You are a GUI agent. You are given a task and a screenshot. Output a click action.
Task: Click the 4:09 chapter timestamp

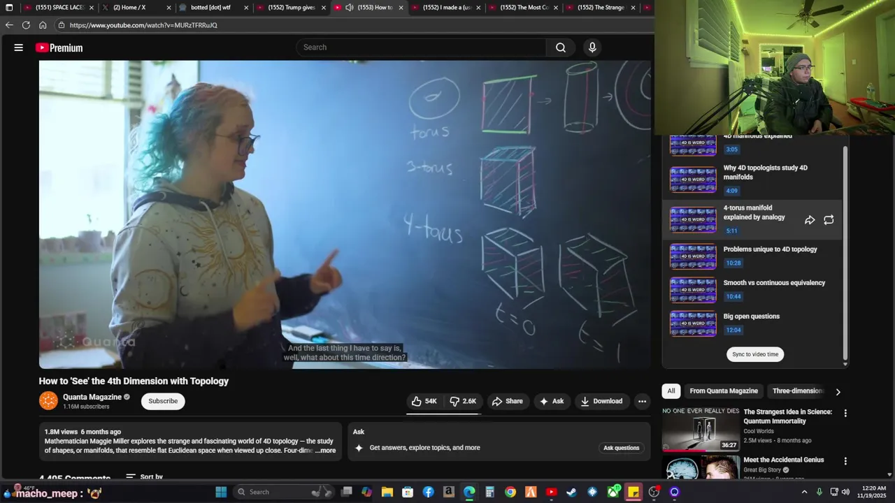click(731, 191)
